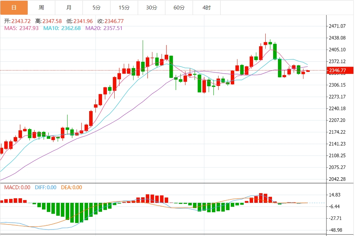Click the 2306.15 price axis label

click(x=337, y=85)
